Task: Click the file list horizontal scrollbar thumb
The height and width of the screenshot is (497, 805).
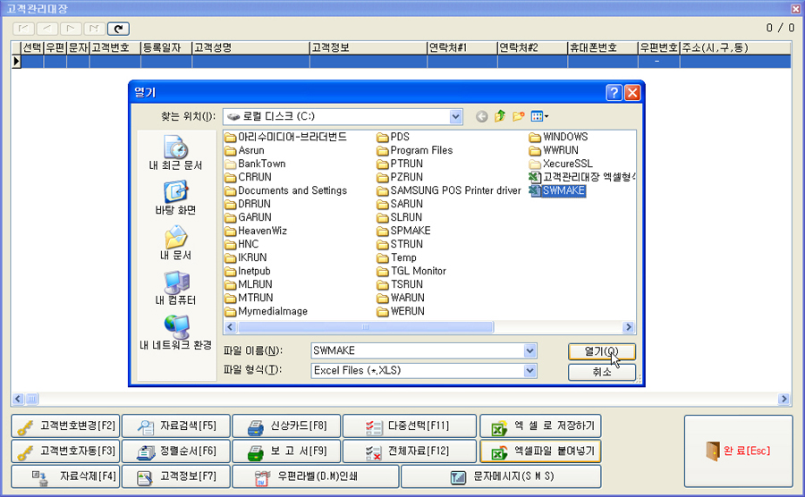Action: [x=366, y=327]
